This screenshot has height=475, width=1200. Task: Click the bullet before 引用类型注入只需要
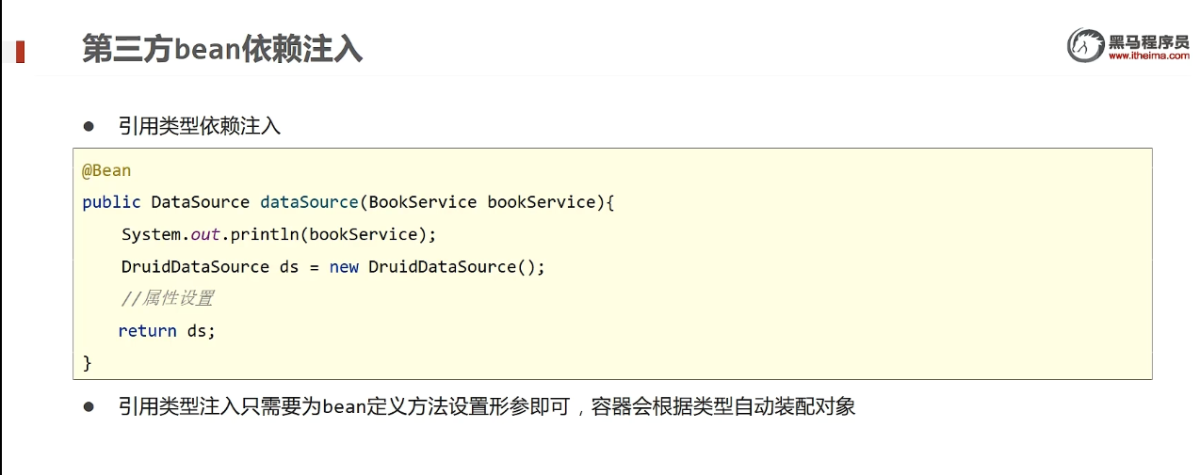coord(89,406)
